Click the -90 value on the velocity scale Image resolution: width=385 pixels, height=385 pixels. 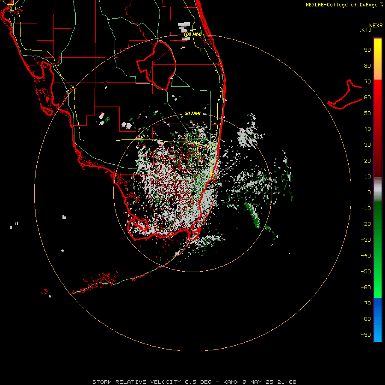coord(366,335)
